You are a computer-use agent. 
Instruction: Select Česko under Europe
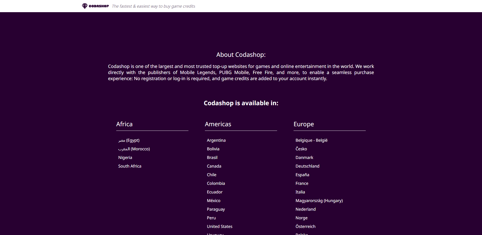[x=301, y=149]
